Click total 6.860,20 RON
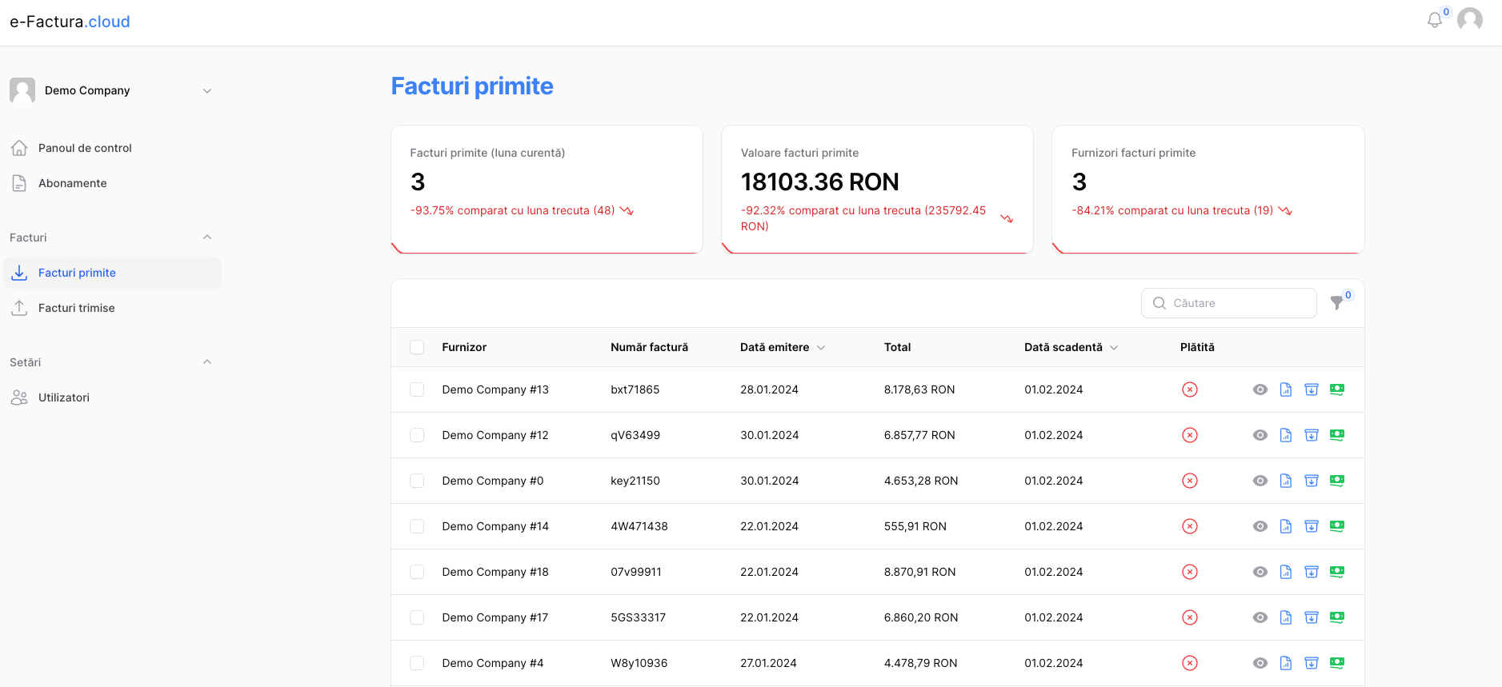Screen dimensions: 1502x687 pos(921,617)
